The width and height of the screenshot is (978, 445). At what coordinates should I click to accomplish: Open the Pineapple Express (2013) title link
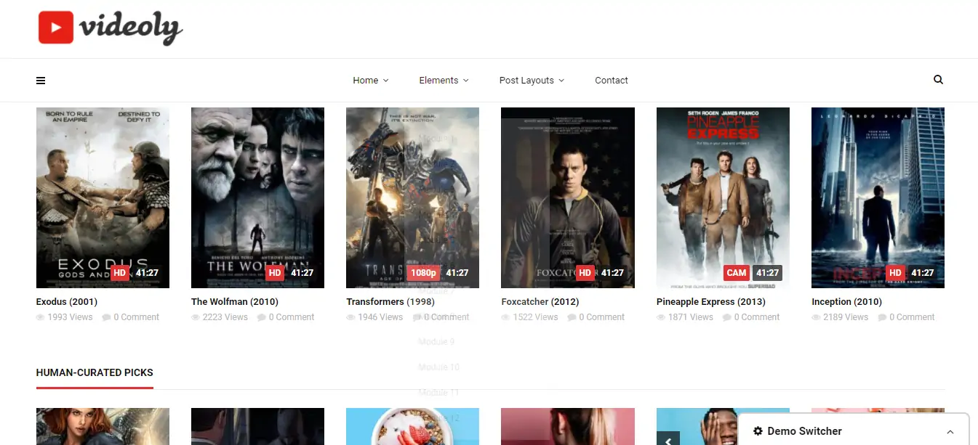710,302
